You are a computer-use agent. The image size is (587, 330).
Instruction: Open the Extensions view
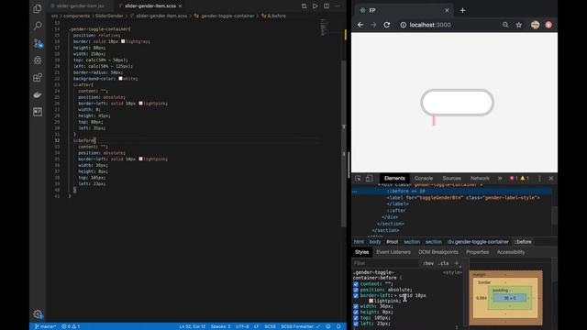click(x=38, y=77)
